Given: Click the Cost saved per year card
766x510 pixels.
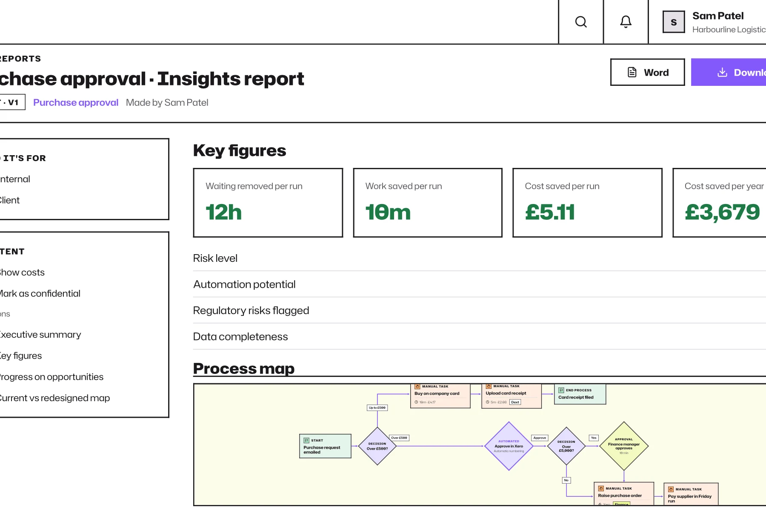Looking at the screenshot, I should tap(719, 203).
